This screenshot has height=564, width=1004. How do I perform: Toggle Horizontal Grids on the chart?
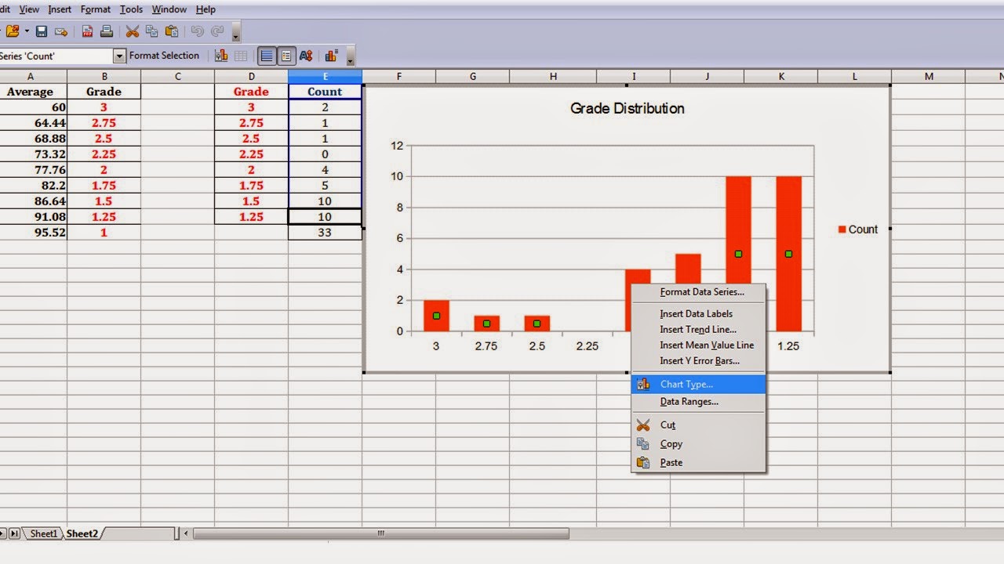[x=266, y=56]
